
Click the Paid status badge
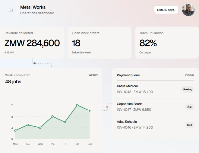tap(190, 107)
